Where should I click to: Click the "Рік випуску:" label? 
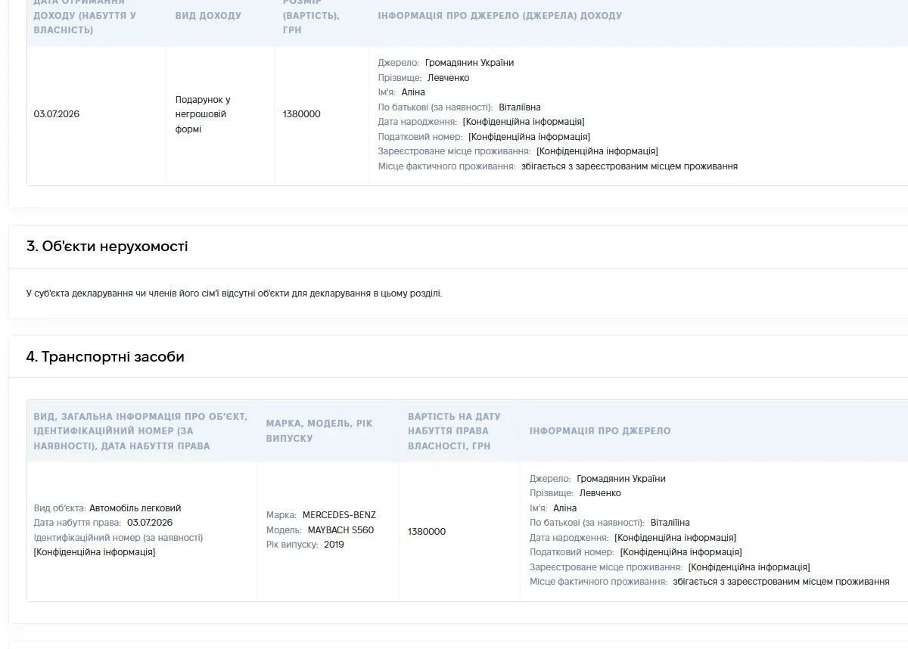[x=292, y=545]
